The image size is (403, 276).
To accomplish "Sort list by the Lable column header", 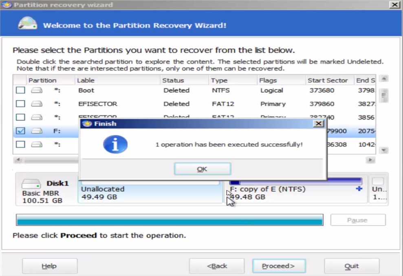I will [x=118, y=80].
